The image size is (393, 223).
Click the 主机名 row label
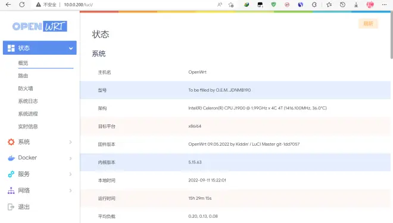pyautogui.click(x=104, y=73)
